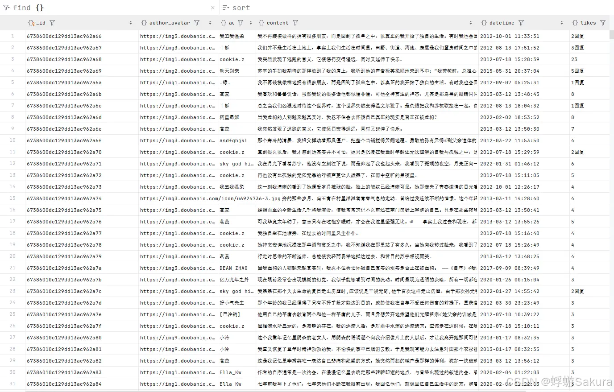The width and height of the screenshot is (614, 392).
Task: Select the author_avatar column header label
Action: tap(170, 23)
